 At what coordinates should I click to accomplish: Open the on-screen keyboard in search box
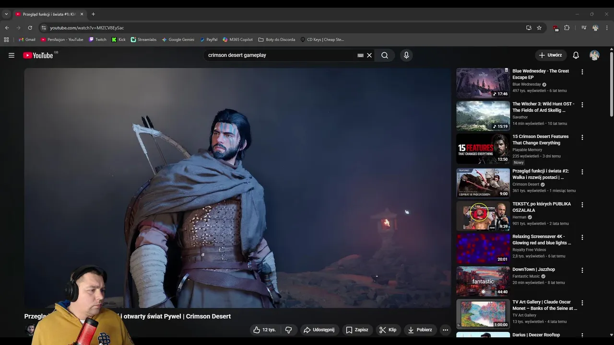360,55
